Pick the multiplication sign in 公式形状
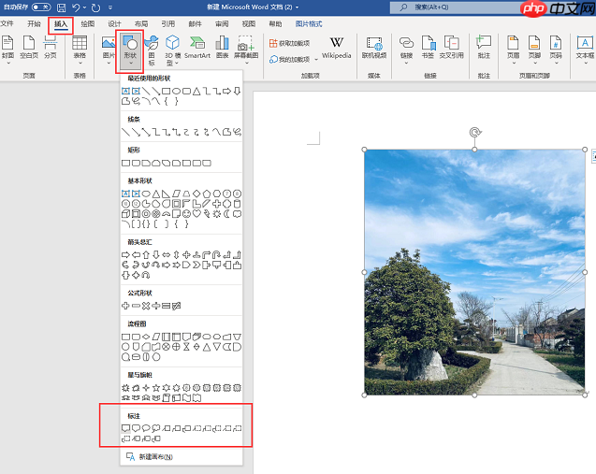Viewport: 596px width, 474px height. 146,306
